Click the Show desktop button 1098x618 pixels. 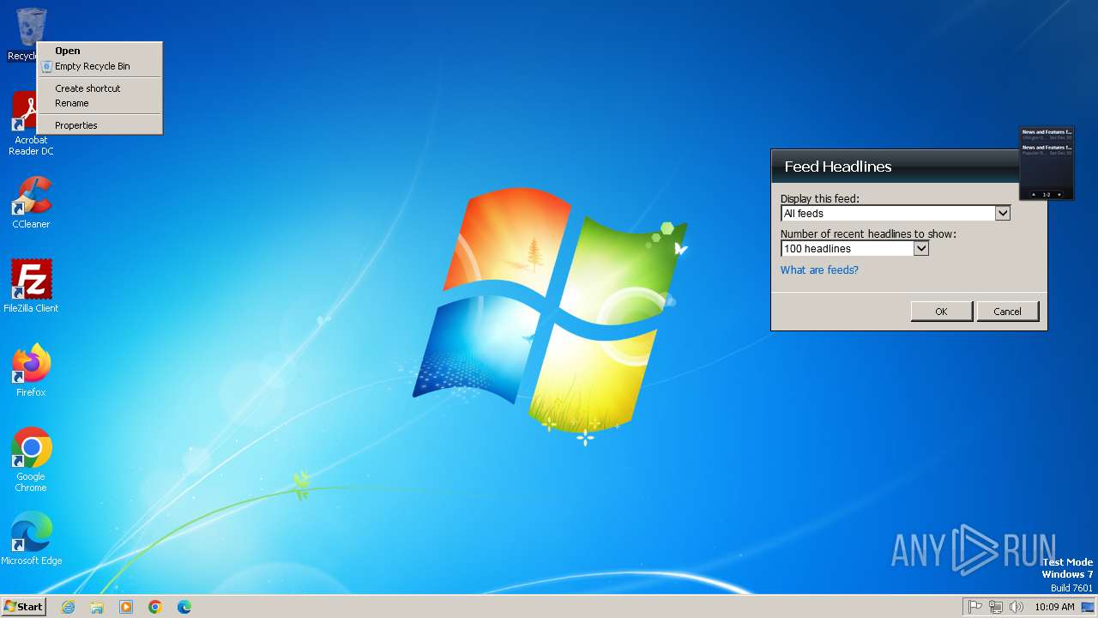point(1089,607)
